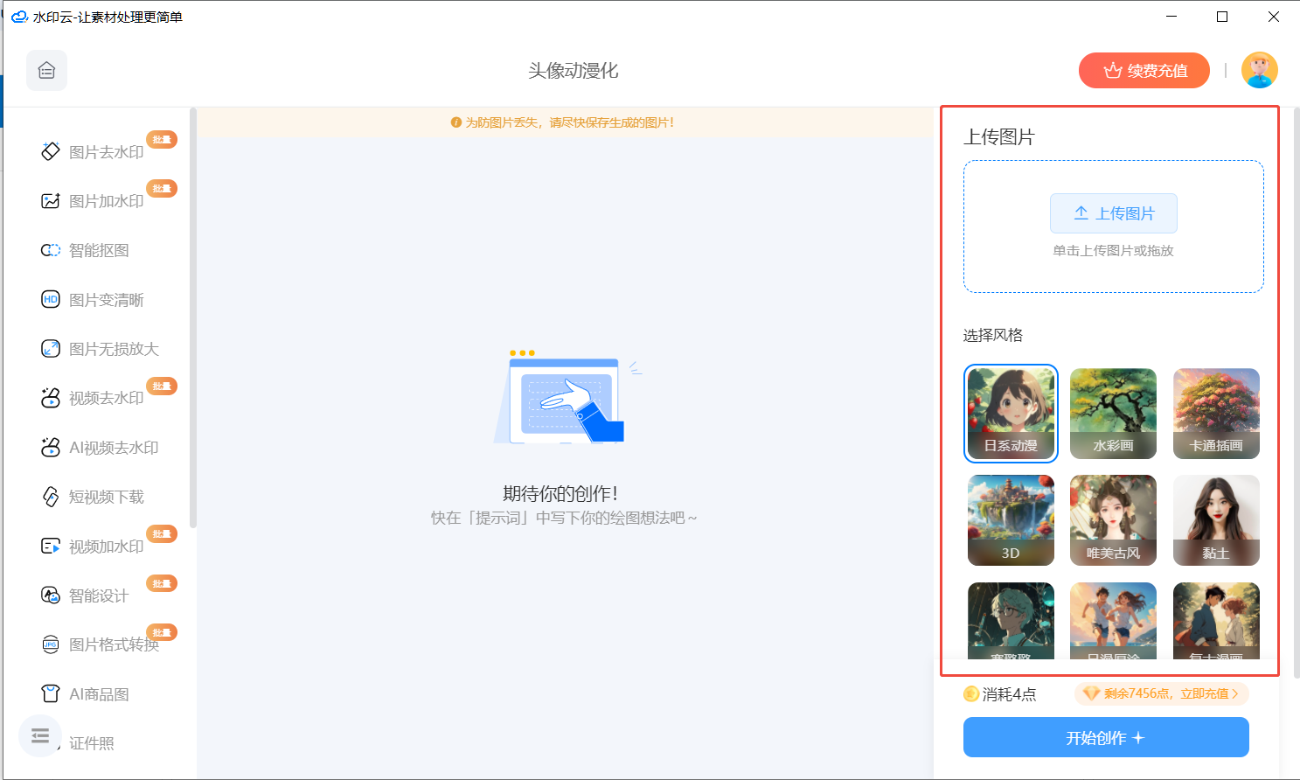The image size is (1300, 780).
Task: Go to 证件照 menu item
Action: pyautogui.click(x=92, y=743)
